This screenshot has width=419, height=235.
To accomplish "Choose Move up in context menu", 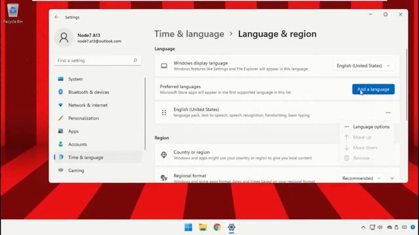I will [x=367, y=137].
